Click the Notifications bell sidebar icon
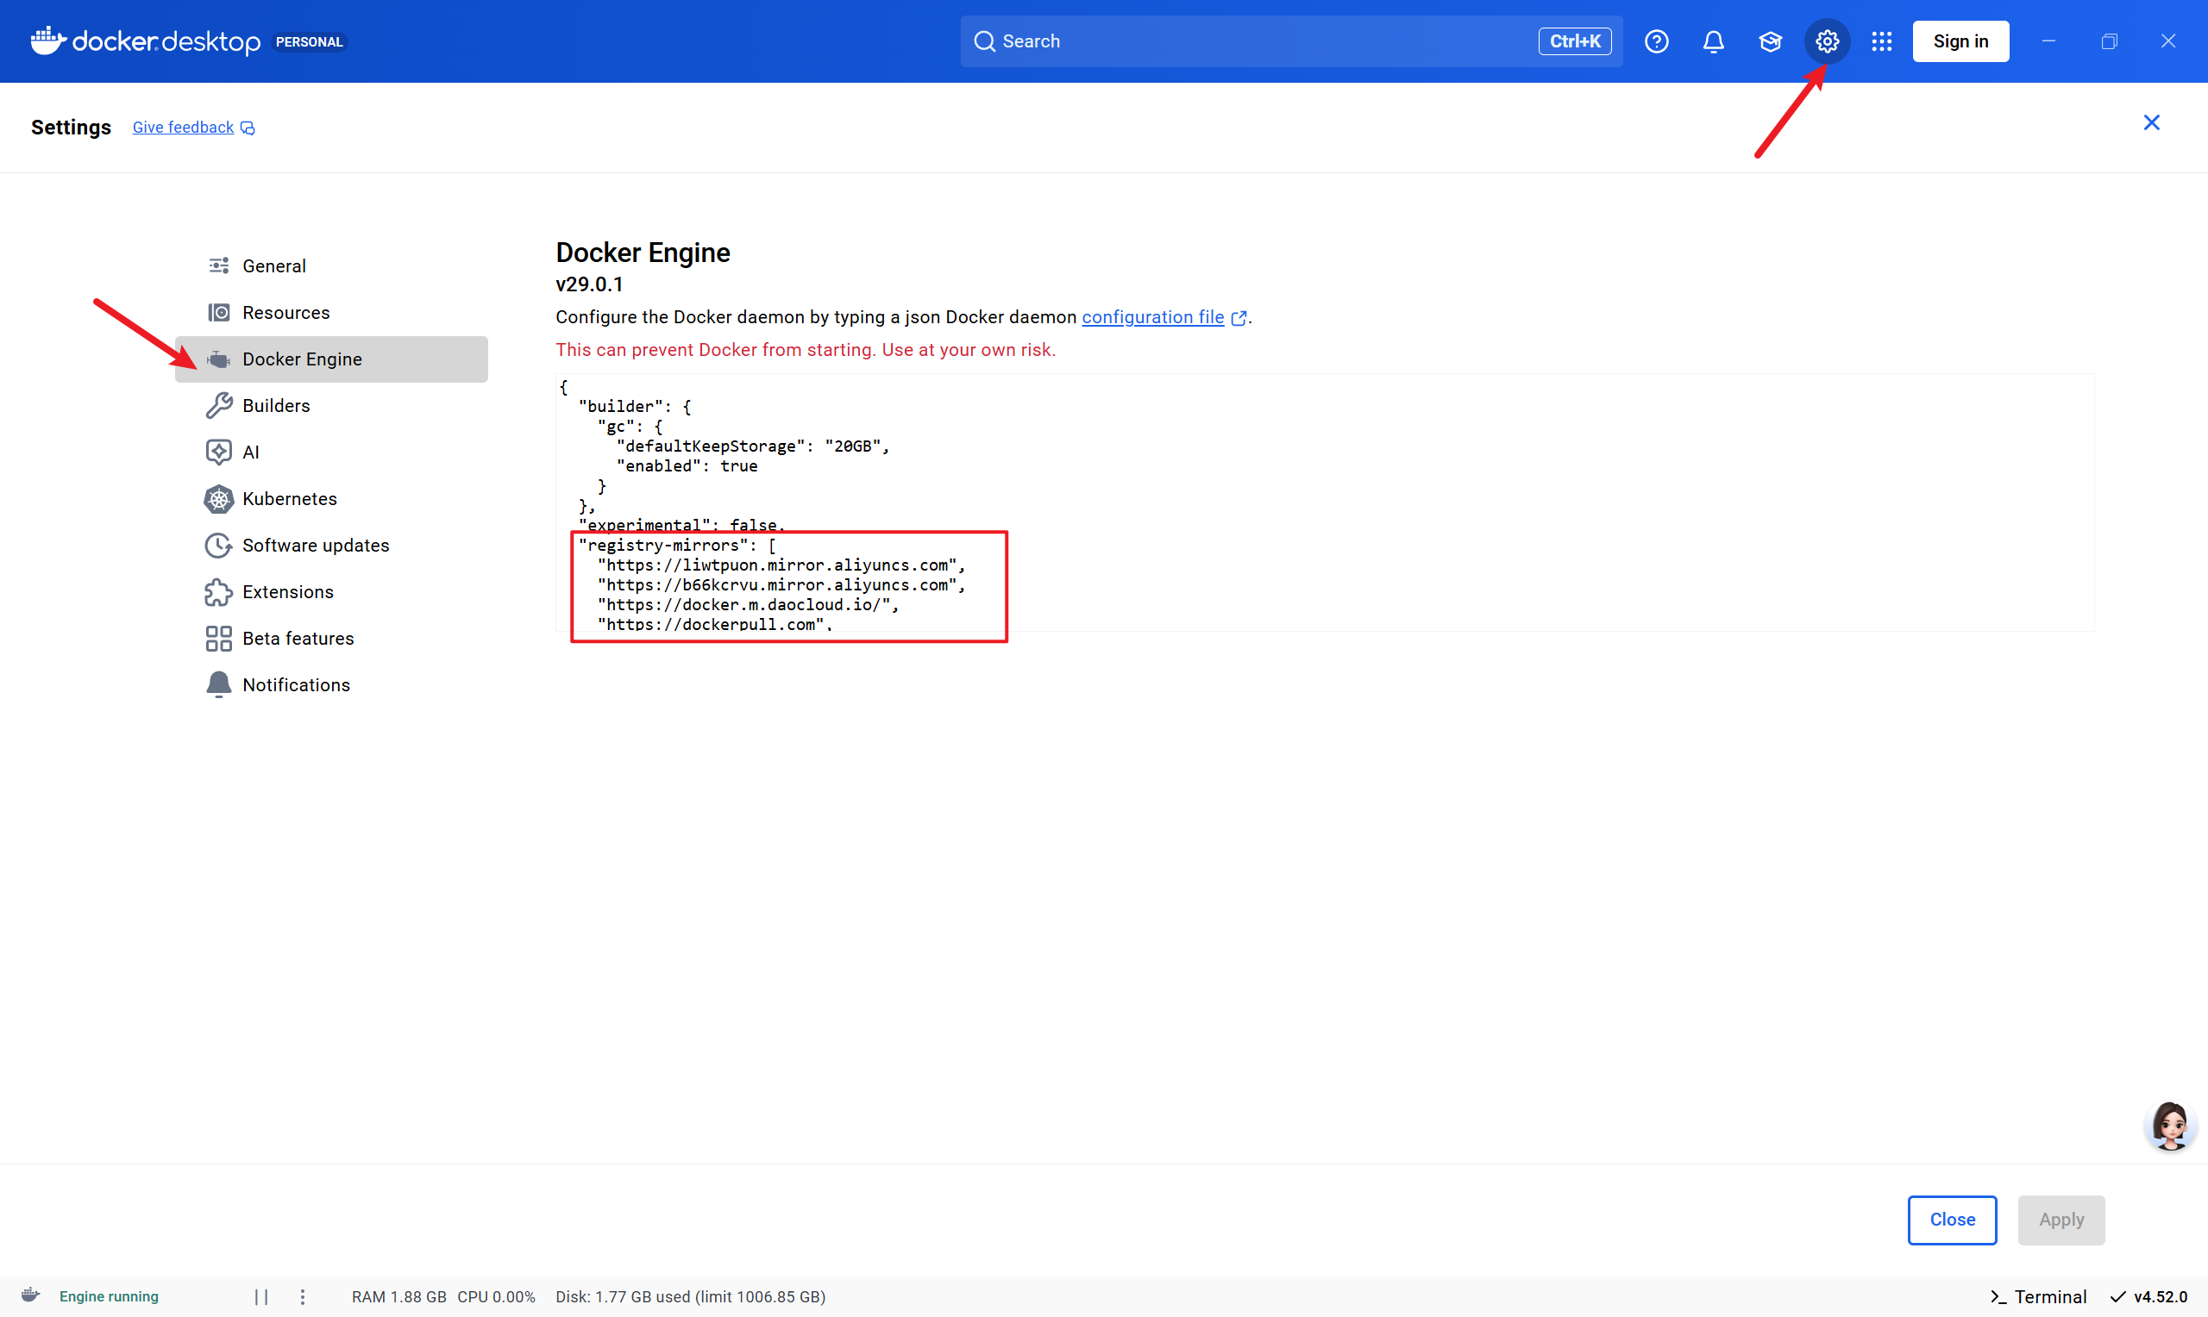Screen dimensions: 2208x1317 click(x=219, y=685)
